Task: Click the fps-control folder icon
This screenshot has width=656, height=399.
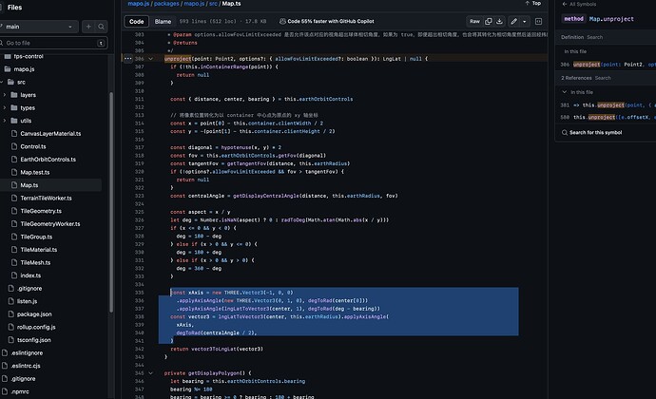Action: [8, 56]
